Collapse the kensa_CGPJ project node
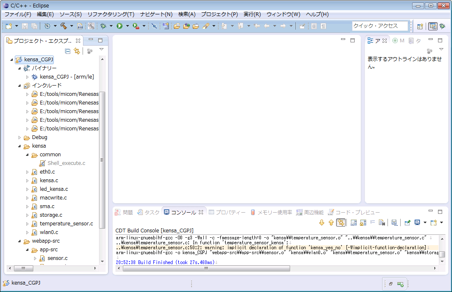Image resolution: width=452 pixels, height=292 pixels. pos(12,60)
